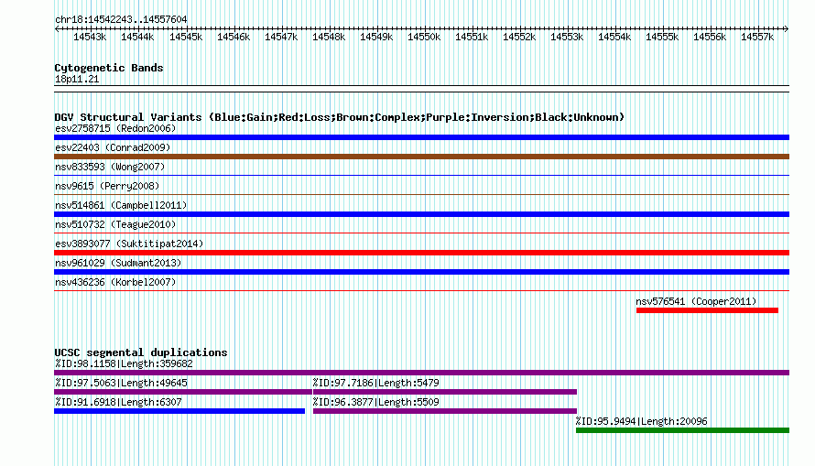Click the 14553k ruler tick label
The width and height of the screenshot is (815, 466).
567,37
